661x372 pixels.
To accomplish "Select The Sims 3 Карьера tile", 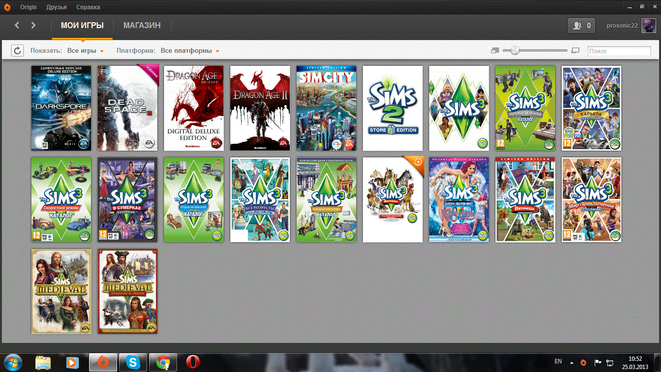I will pos(591,108).
